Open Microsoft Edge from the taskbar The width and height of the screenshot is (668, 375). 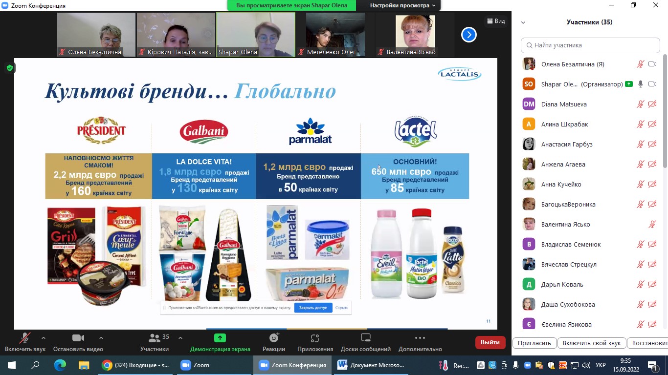(x=60, y=365)
